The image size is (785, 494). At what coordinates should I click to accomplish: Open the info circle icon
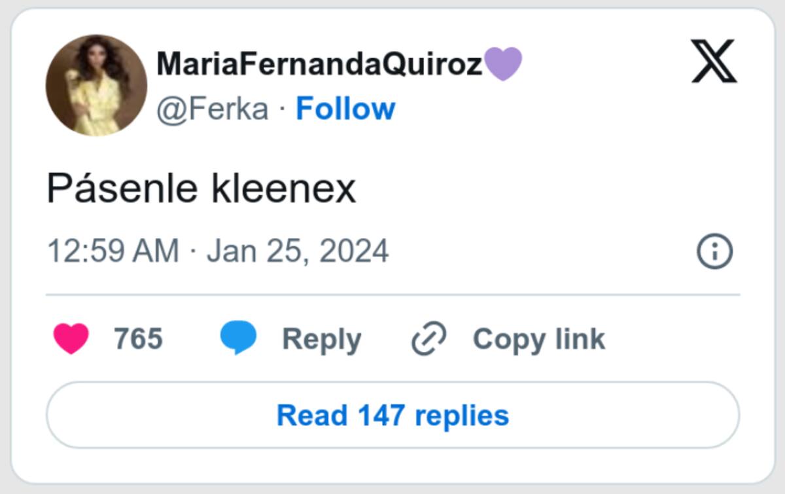(x=714, y=252)
